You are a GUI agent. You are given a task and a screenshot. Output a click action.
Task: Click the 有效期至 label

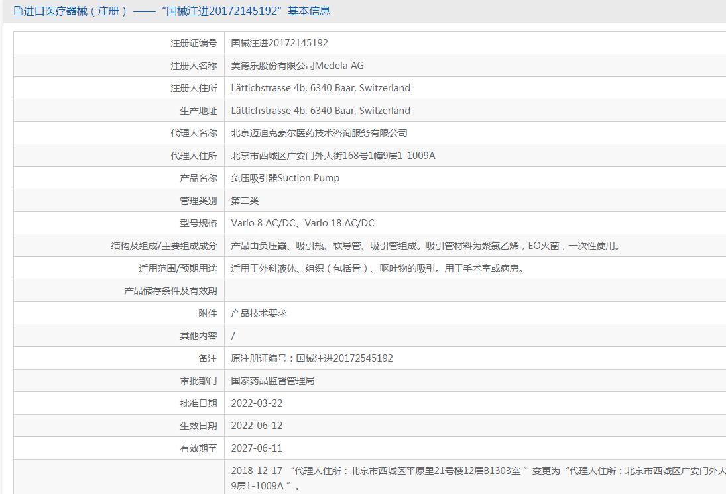(x=198, y=449)
